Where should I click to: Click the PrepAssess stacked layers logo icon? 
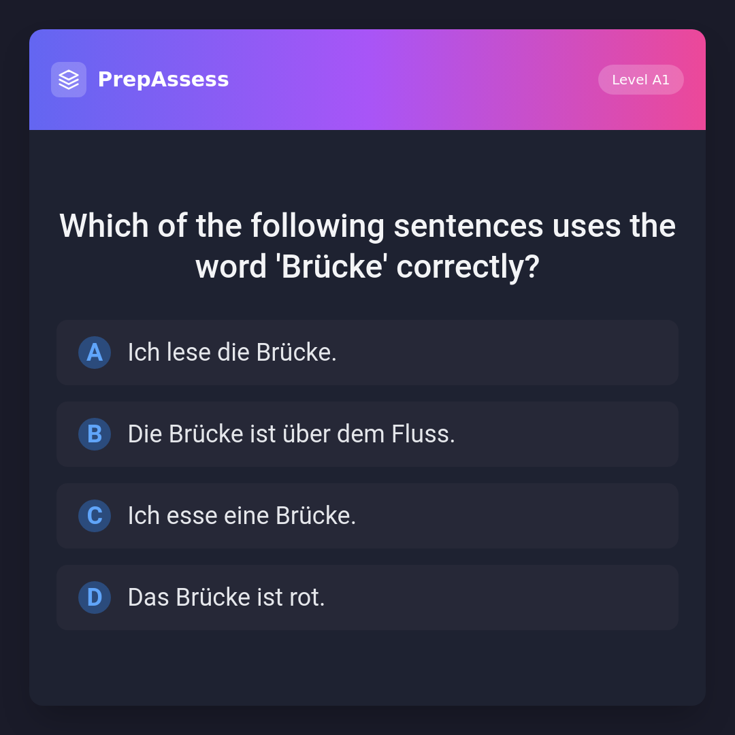(69, 80)
